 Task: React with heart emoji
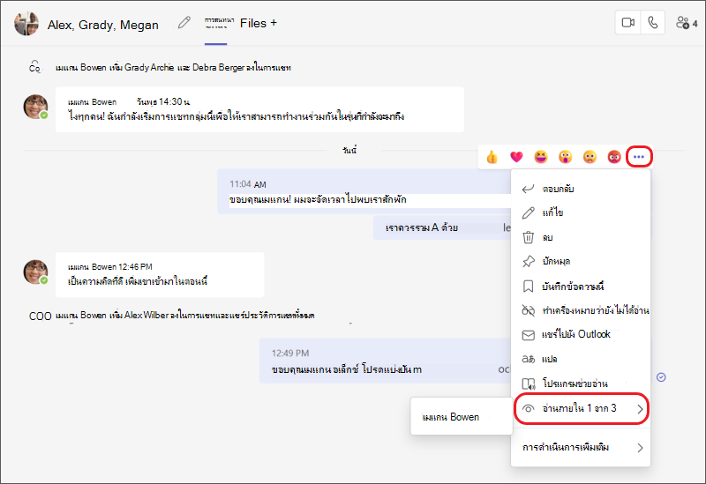(x=516, y=157)
